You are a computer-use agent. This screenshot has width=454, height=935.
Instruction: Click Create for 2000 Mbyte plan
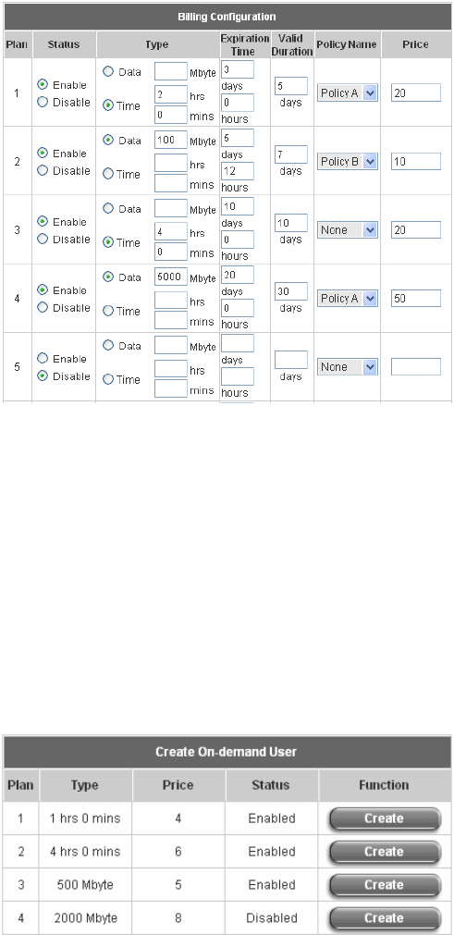coord(385,917)
